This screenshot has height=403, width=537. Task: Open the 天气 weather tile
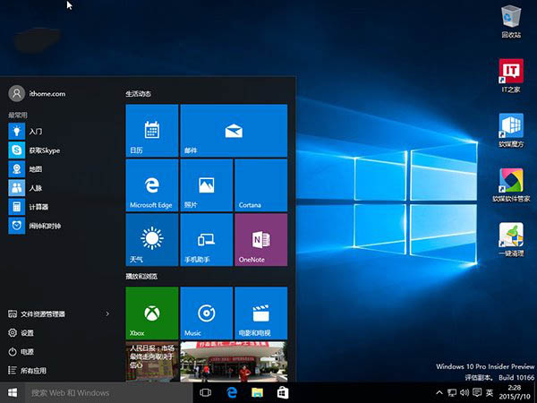(x=152, y=239)
